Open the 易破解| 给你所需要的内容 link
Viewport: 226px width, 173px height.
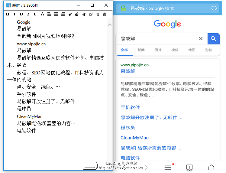pos(151,148)
